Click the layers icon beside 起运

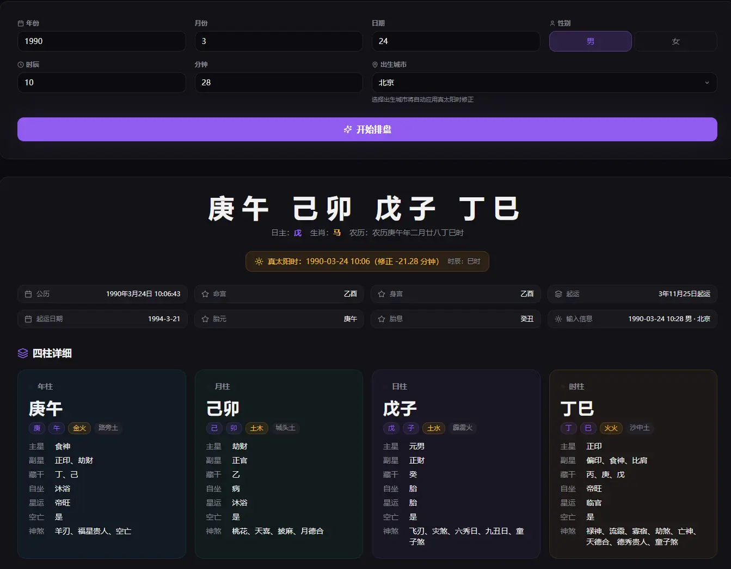[x=558, y=294]
